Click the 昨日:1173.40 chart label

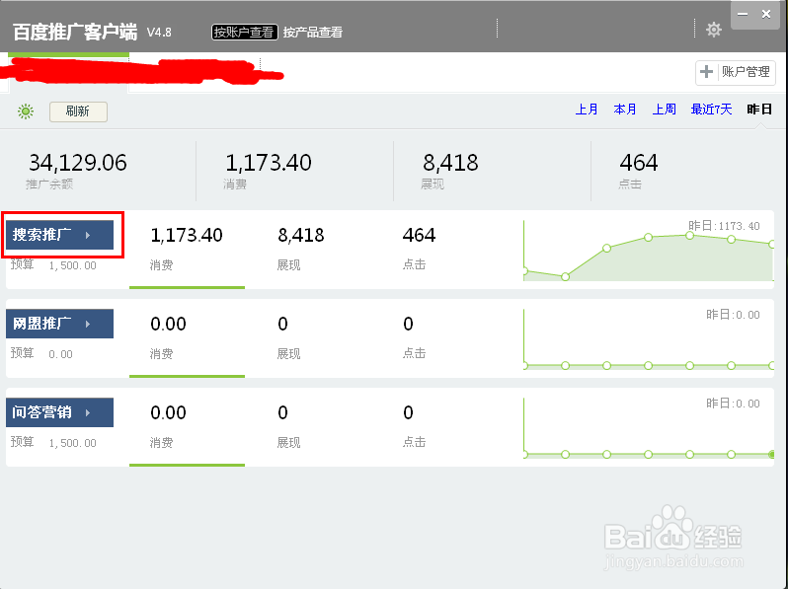pyautogui.click(x=724, y=226)
